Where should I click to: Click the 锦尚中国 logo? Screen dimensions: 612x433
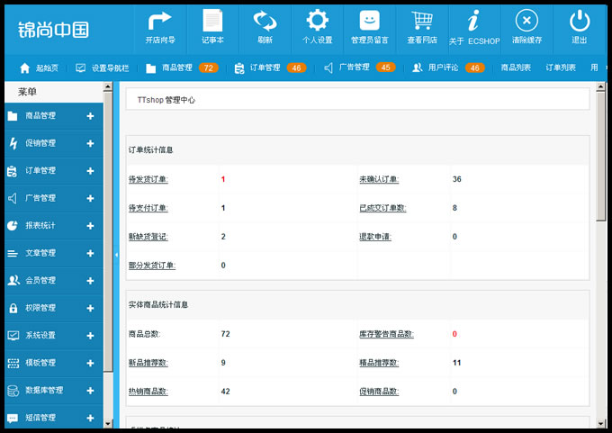53,30
